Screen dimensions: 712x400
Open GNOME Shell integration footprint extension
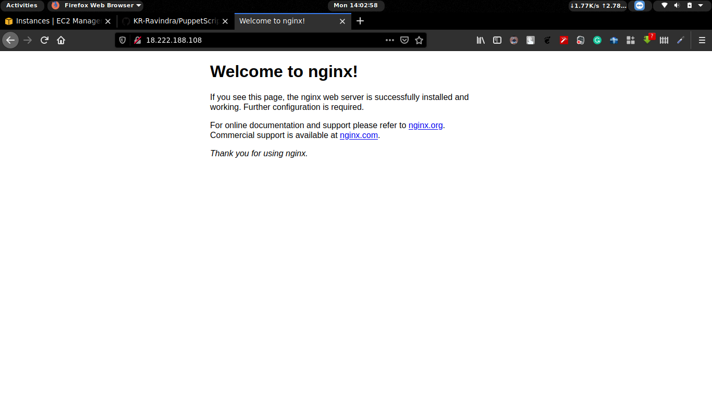(547, 40)
